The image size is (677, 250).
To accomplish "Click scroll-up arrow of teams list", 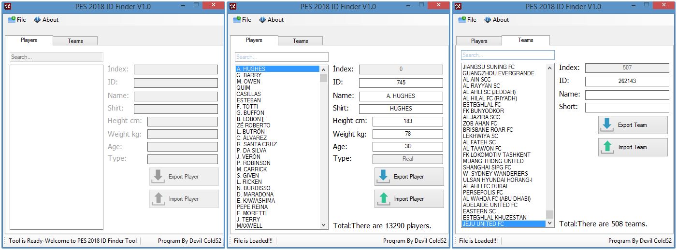I will point(549,68).
